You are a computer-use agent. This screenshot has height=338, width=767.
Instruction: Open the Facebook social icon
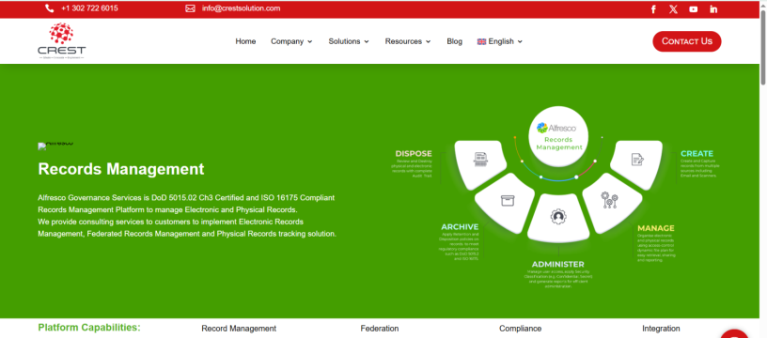click(653, 9)
